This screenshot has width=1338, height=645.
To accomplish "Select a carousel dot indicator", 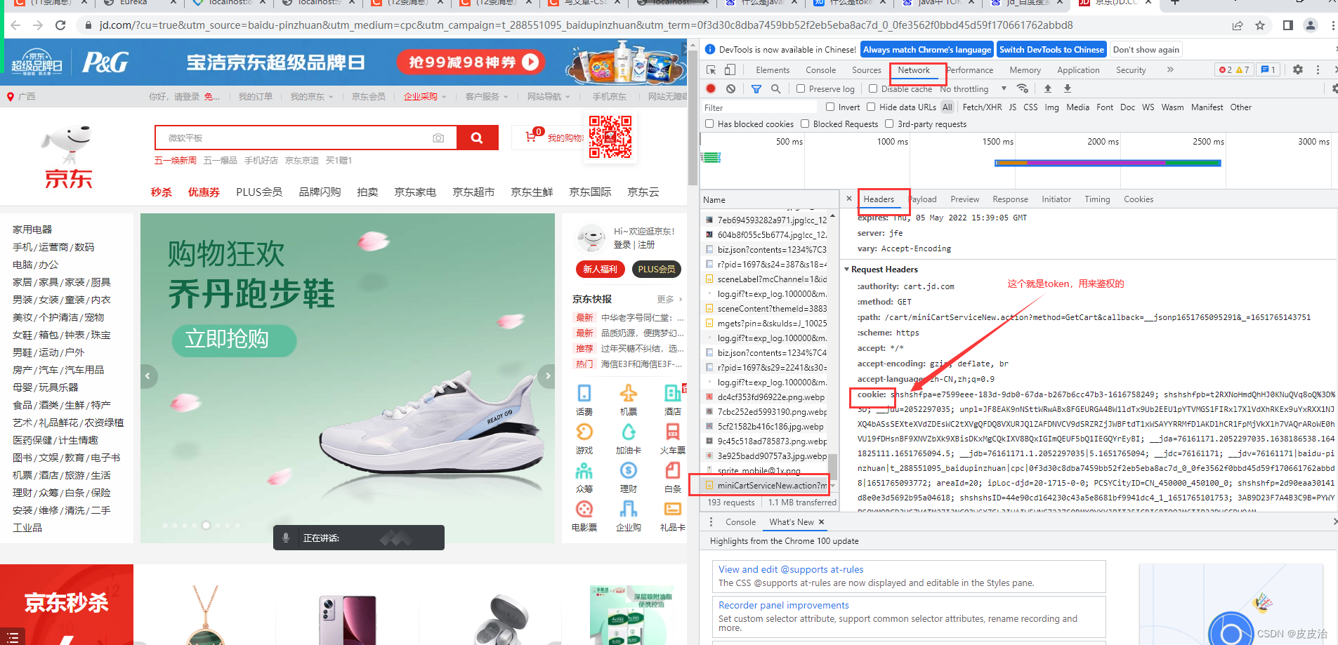I will [206, 524].
